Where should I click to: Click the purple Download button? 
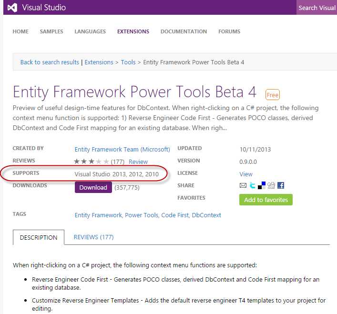[x=93, y=187]
